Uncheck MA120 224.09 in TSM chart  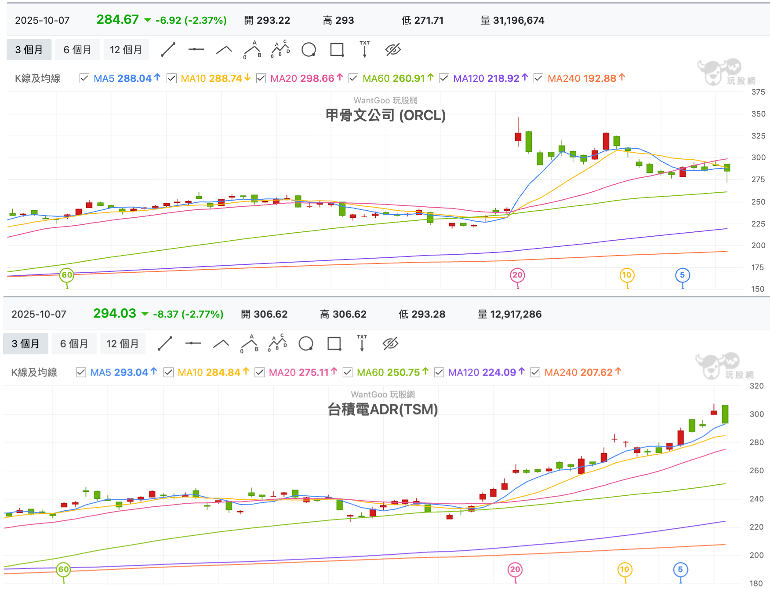click(439, 372)
